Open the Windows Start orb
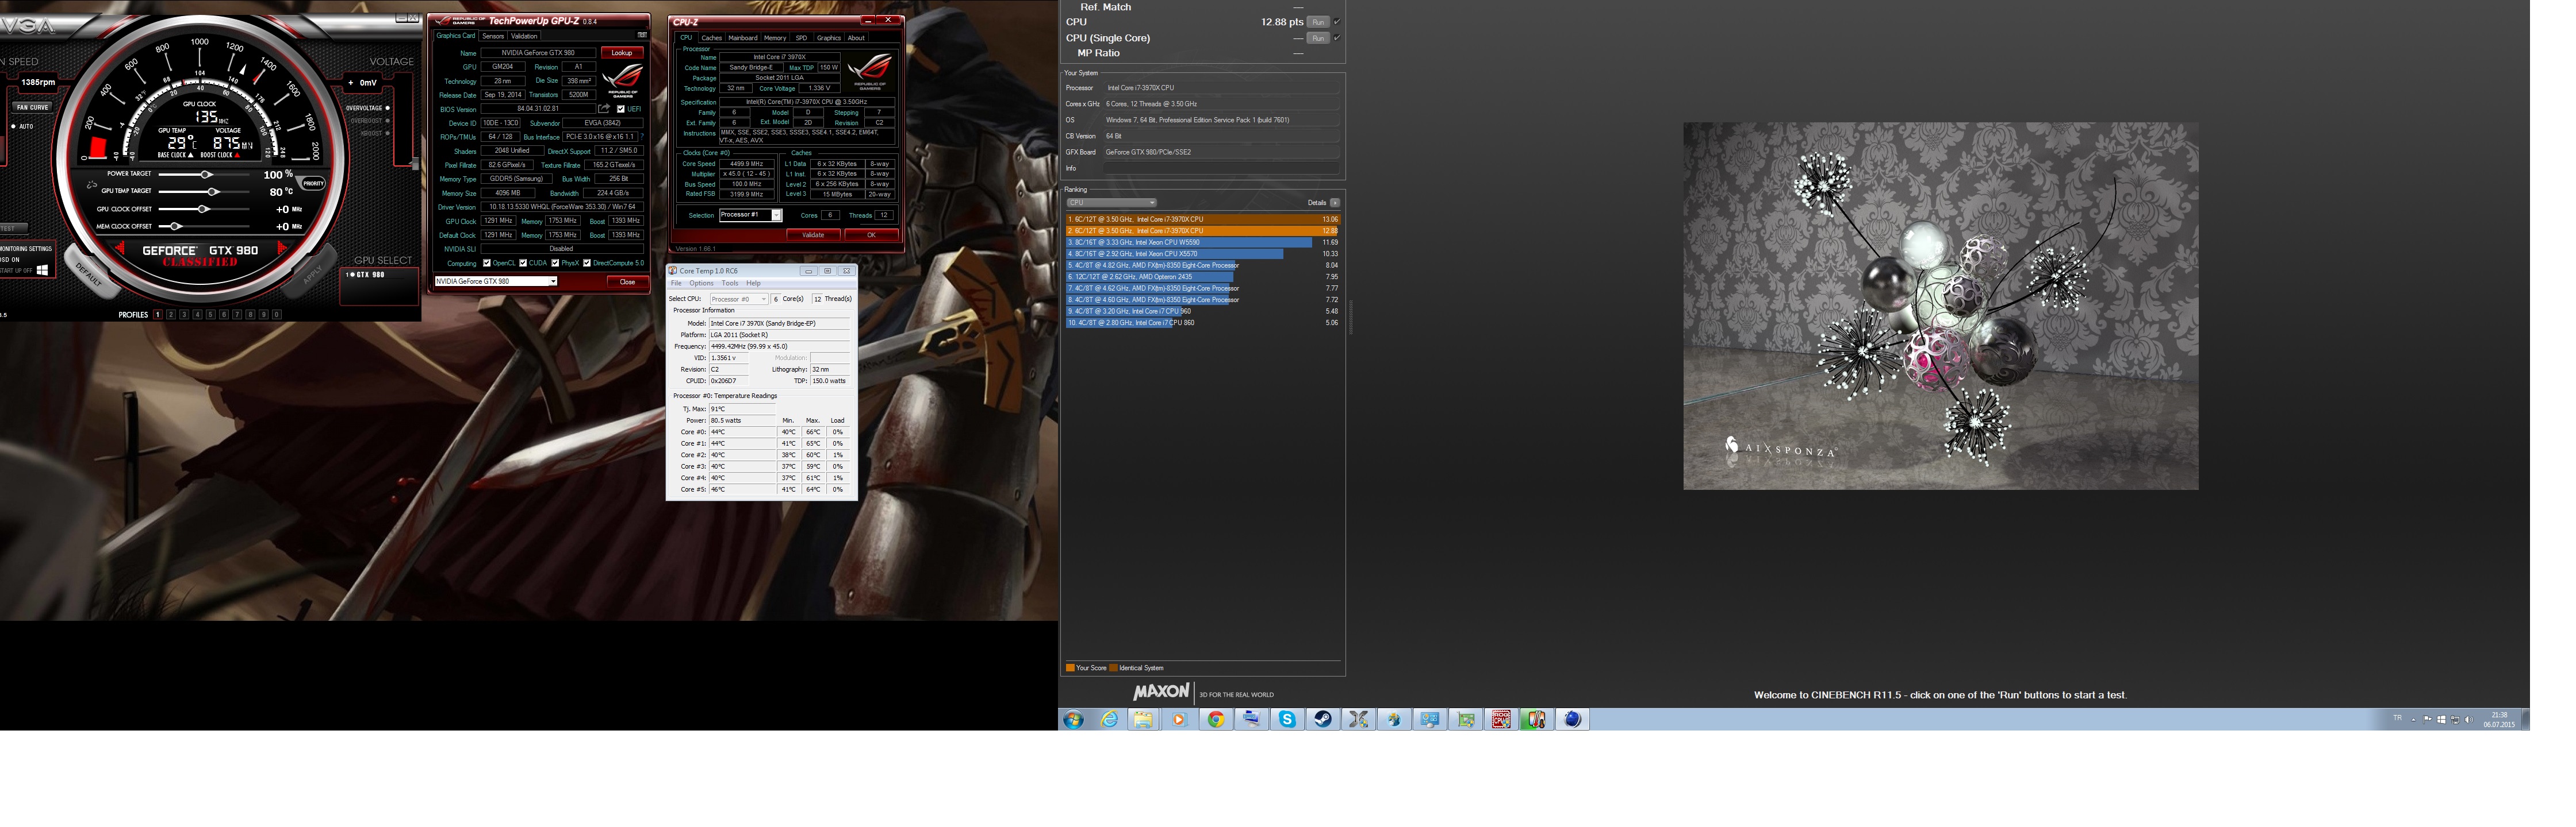The width and height of the screenshot is (2576, 827). pyautogui.click(x=1074, y=719)
